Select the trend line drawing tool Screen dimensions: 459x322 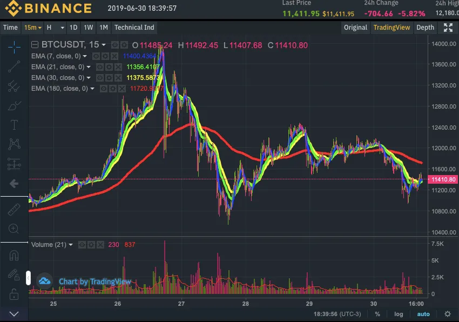point(14,66)
